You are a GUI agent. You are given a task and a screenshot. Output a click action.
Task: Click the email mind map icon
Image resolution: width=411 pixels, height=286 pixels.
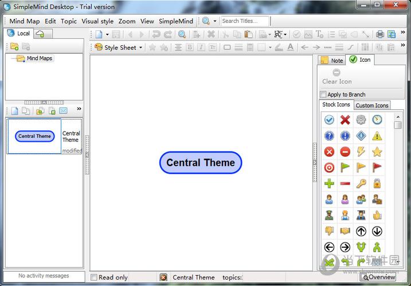(63, 111)
